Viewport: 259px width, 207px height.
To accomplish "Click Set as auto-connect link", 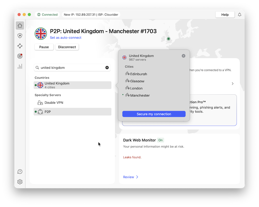I will point(66,38).
